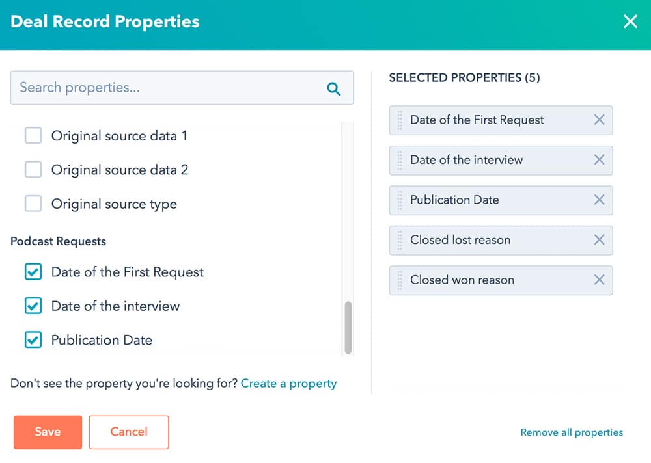
Task: Remove "Publication Date" using its X icon
Action: point(600,200)
